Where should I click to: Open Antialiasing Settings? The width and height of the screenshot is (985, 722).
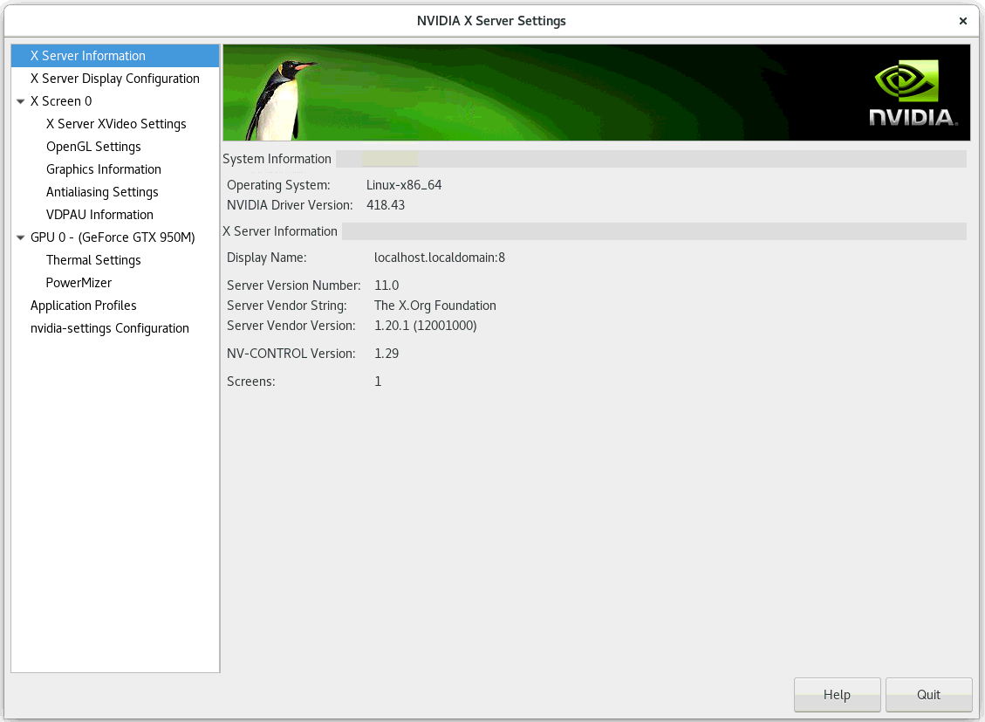click(x=102, y=192)
